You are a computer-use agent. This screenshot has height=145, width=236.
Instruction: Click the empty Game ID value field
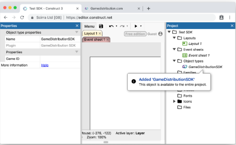60,59
